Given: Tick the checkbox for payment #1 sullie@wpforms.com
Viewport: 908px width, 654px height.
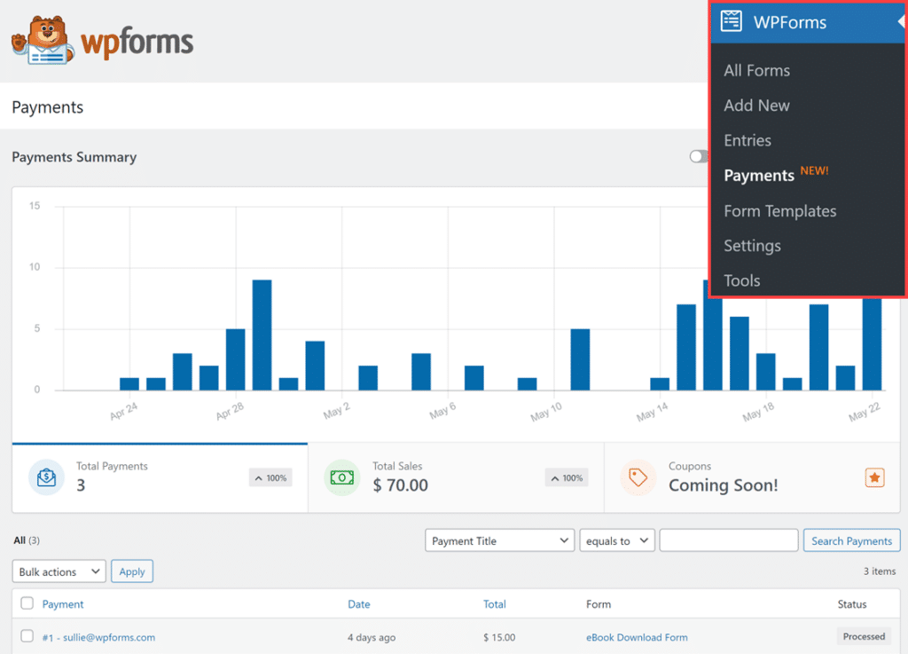Looking at the screenshot, I should click(x=27, y=636).
